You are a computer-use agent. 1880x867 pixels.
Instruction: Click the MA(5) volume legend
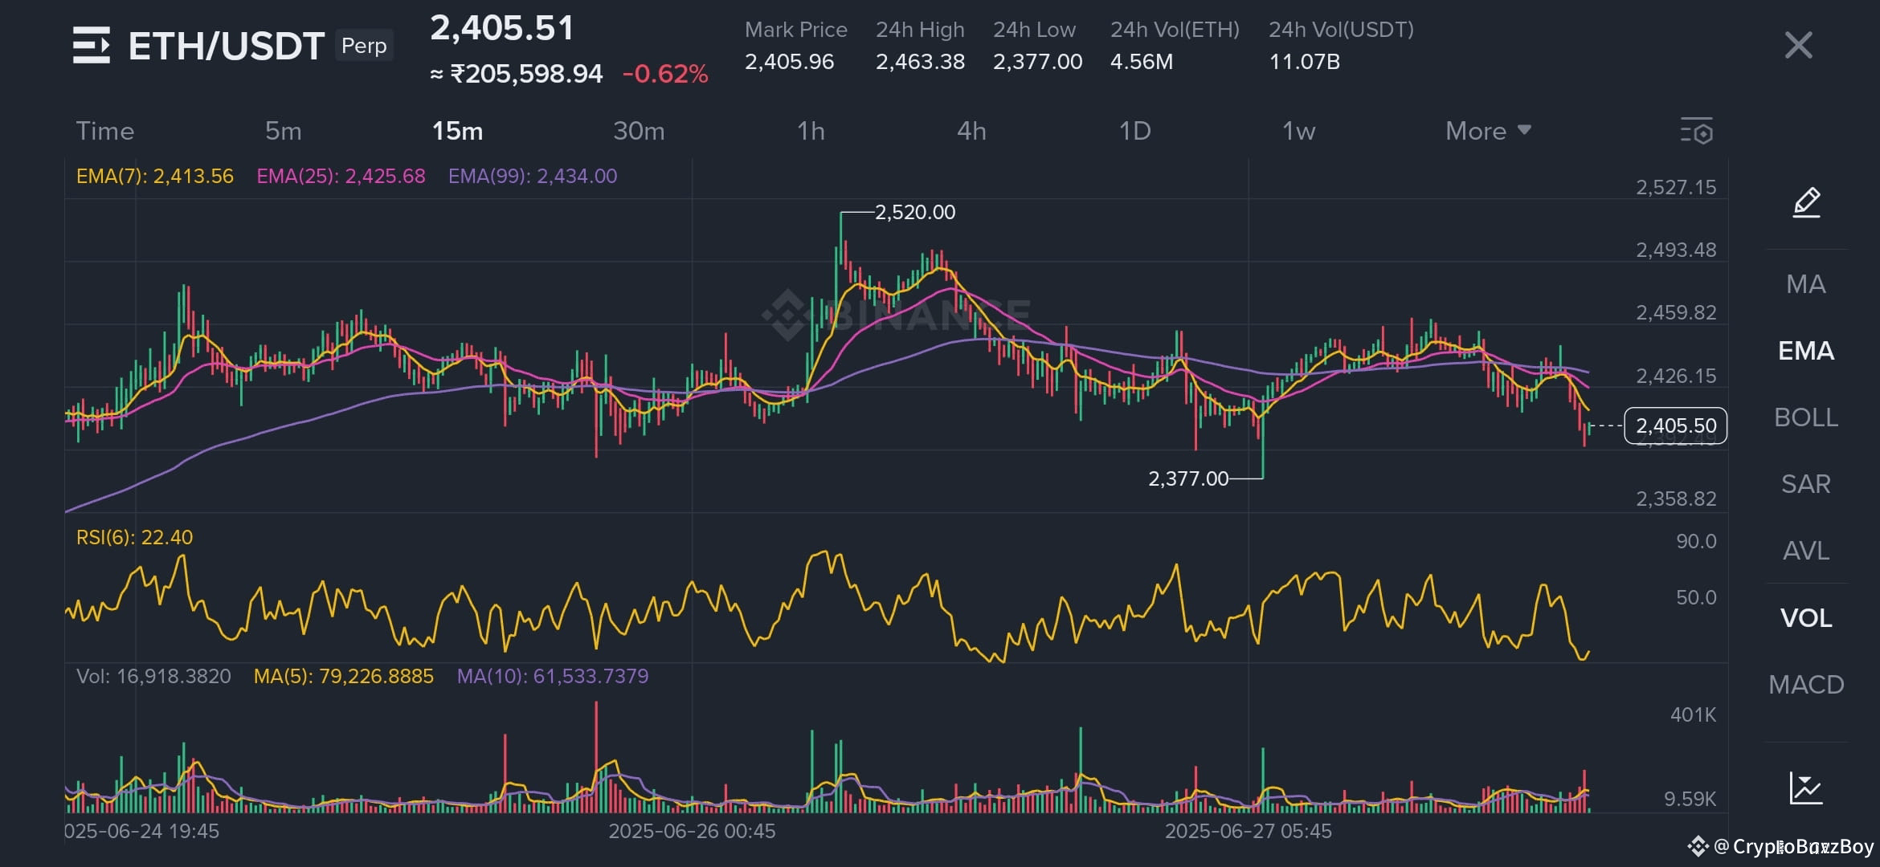click(344, 676)
